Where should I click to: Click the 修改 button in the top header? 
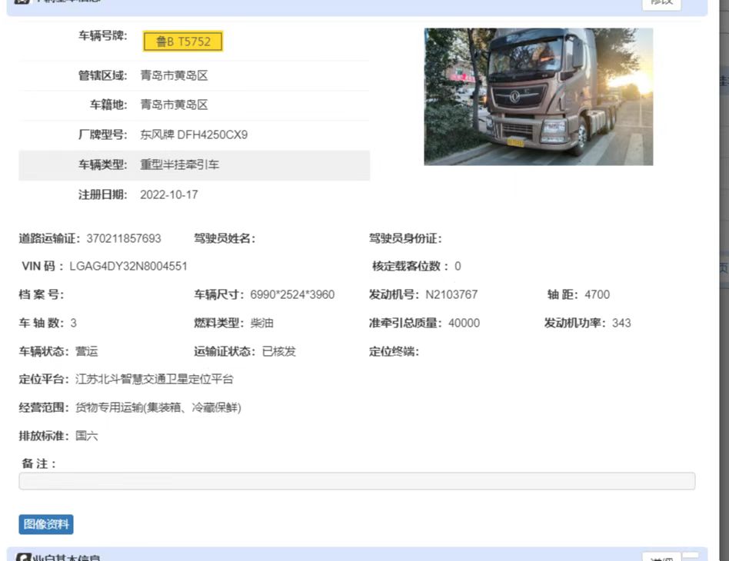(661, 2)
